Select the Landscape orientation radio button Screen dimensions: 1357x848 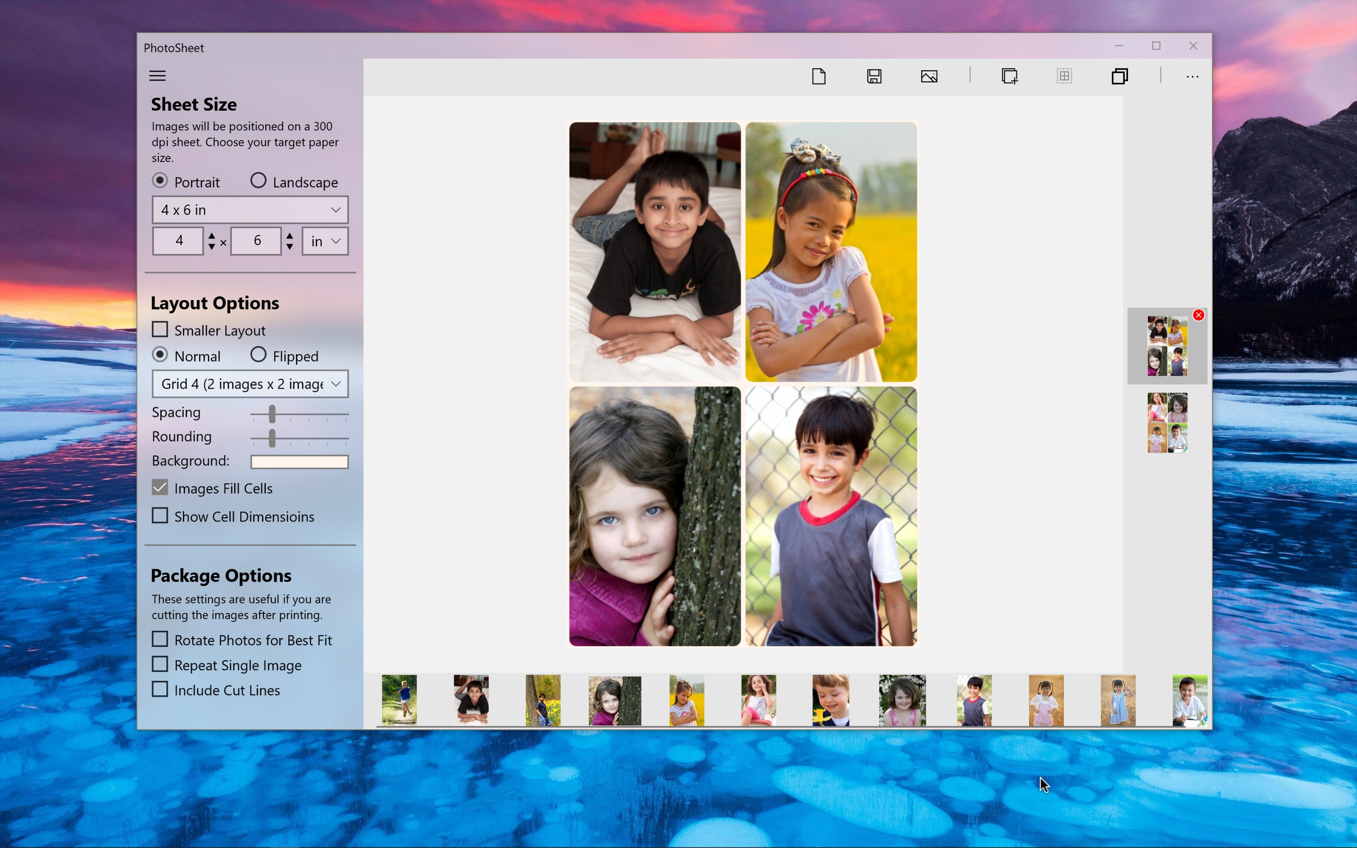[x=259, y=180]
